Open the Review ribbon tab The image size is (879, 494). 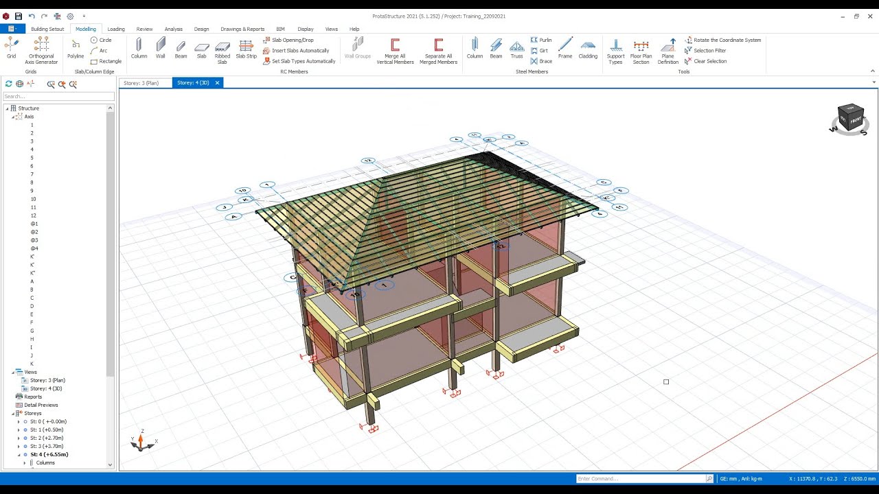[x=144, y=29]
